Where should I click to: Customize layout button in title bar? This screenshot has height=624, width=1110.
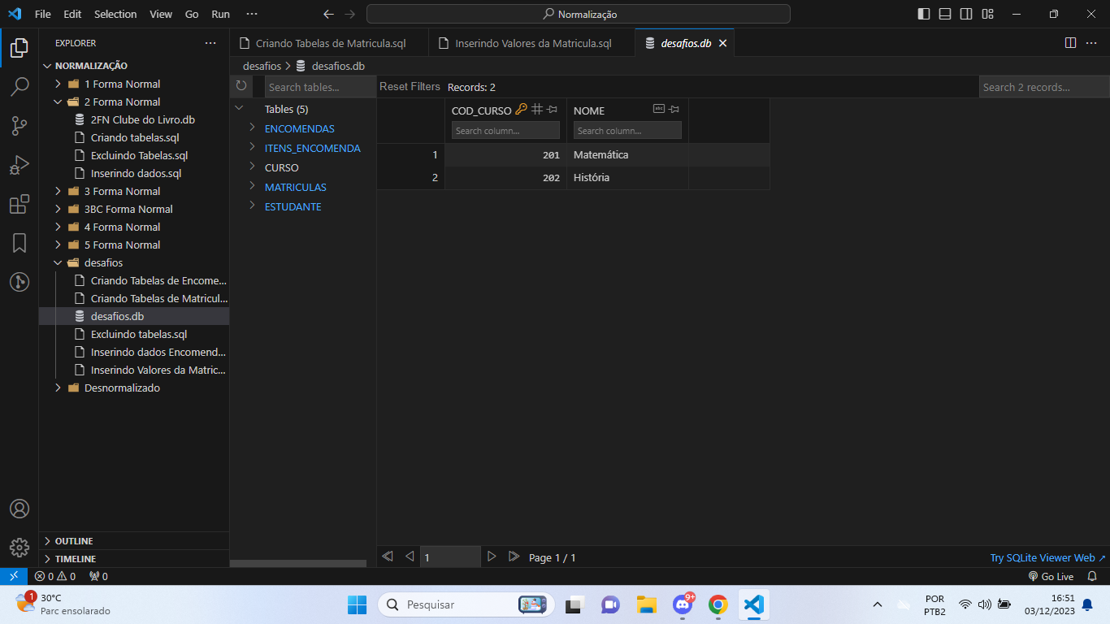[987, 14]
